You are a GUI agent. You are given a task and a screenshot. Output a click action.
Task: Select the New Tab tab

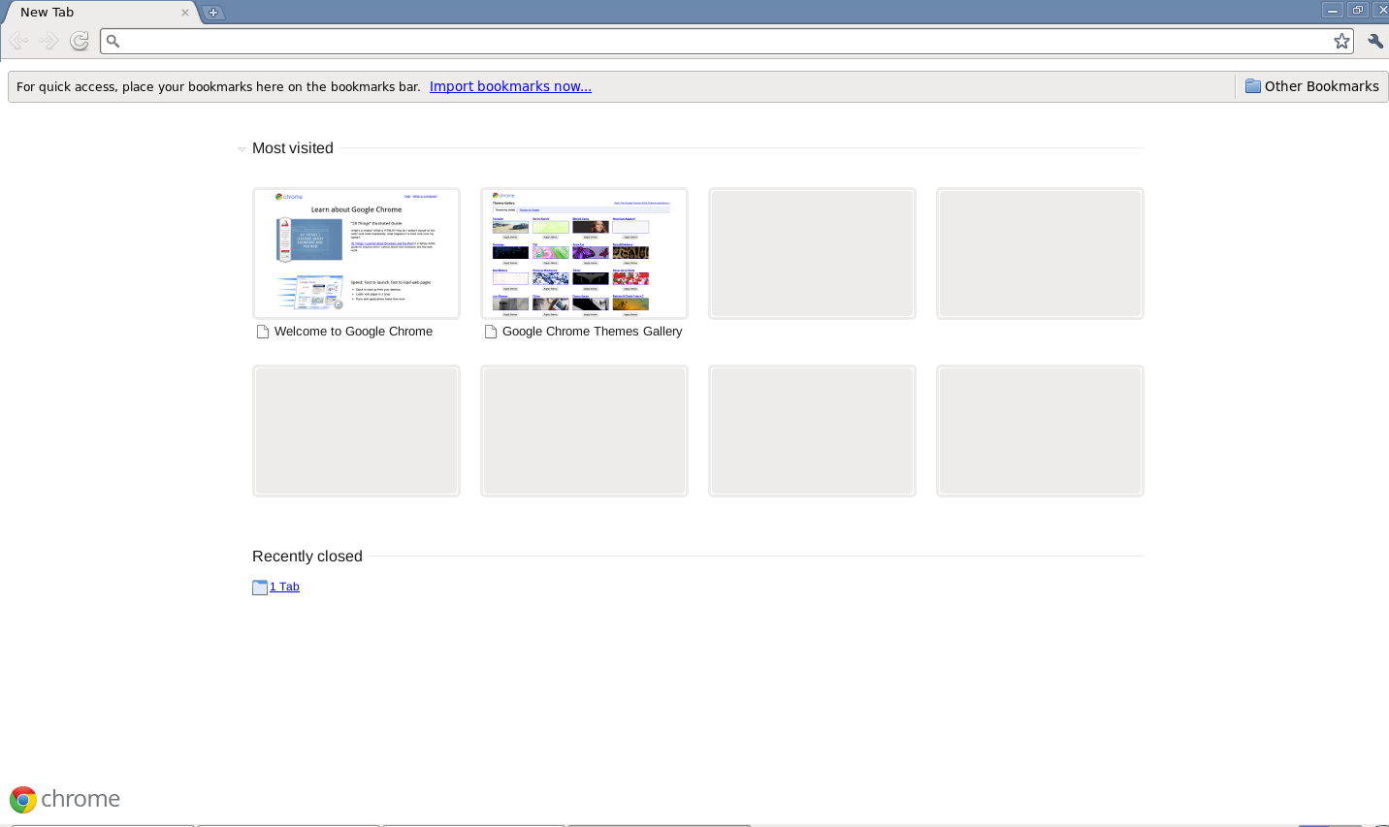87,13
